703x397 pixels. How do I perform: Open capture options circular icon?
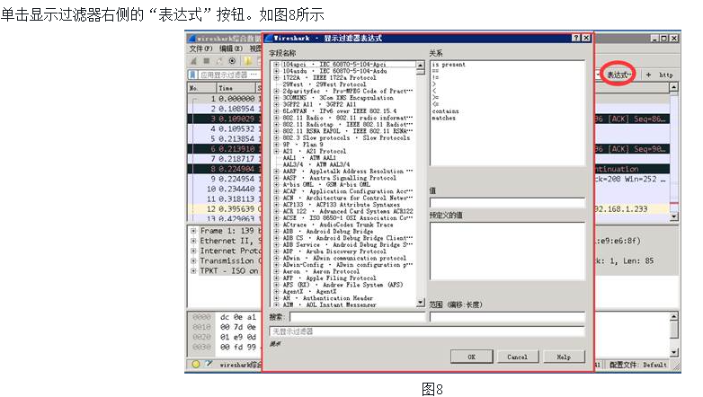[x=232, y=61]
